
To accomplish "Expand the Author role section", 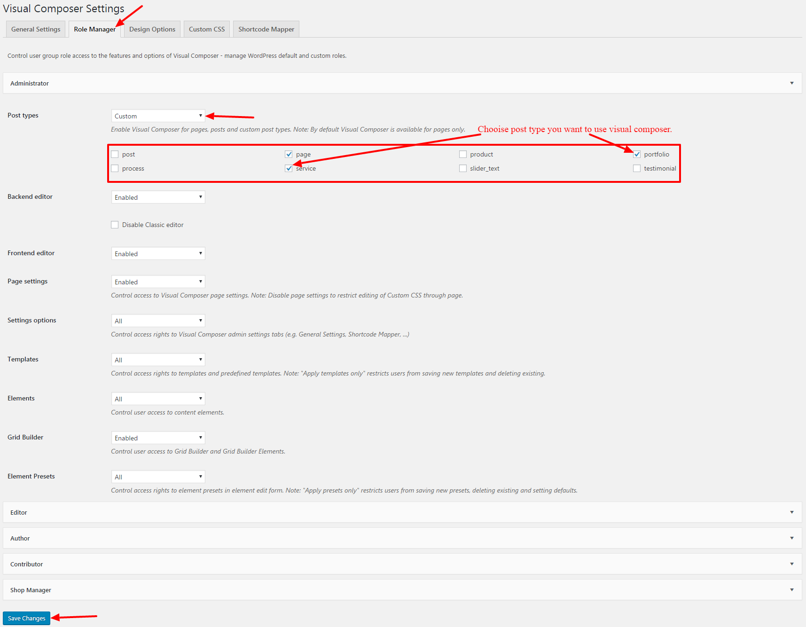I will (402, 538).
